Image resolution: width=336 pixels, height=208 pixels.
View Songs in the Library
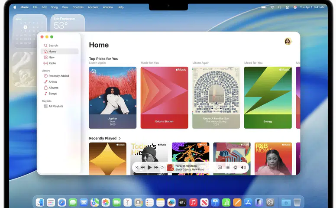tap(50, 94)
